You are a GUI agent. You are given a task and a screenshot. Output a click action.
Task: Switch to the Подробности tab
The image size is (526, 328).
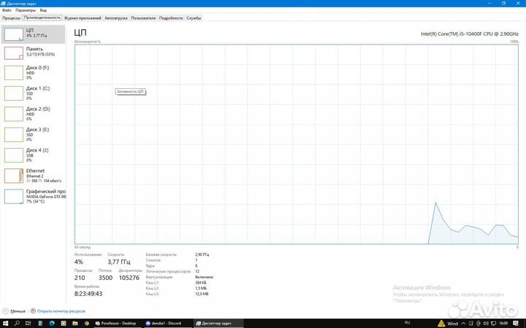tap(171, 18)
